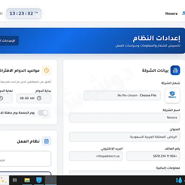Viewport: 185px width, 185px height.
Task: Click the first option box under نظام العمل
Action: pyautogui.click(x=26, y=159)
